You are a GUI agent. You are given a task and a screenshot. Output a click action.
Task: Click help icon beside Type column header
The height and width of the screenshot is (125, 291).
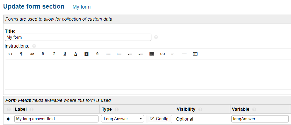click(116, 109)
